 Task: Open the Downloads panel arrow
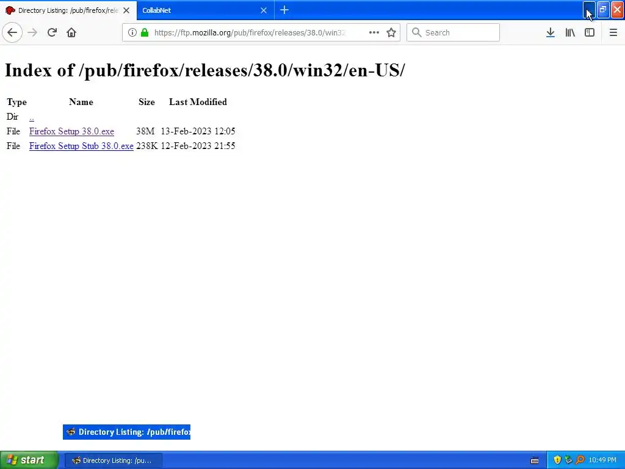(x=551, y=32)
